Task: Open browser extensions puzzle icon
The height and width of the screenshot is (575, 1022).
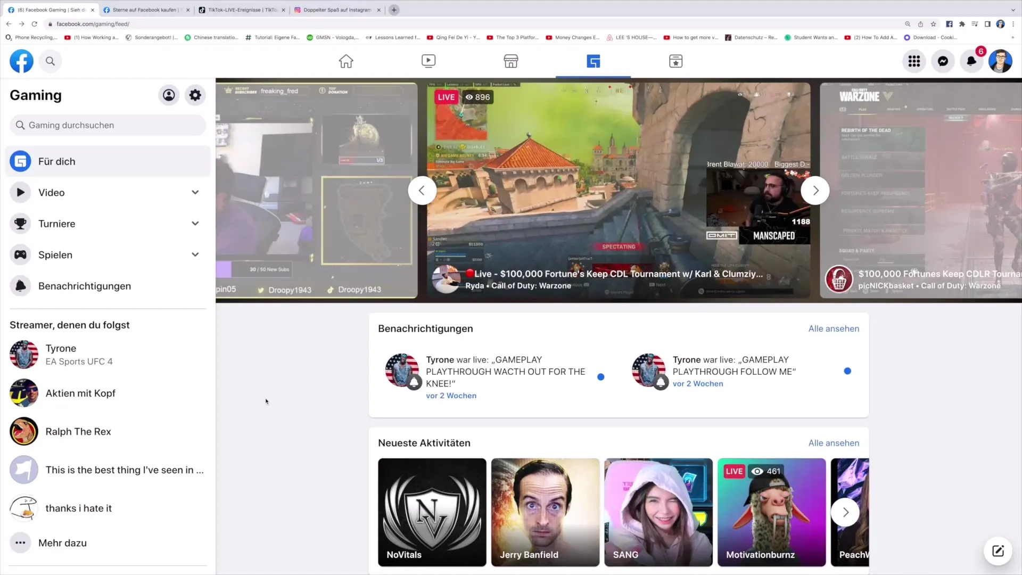Action: (x=962, y=24)
